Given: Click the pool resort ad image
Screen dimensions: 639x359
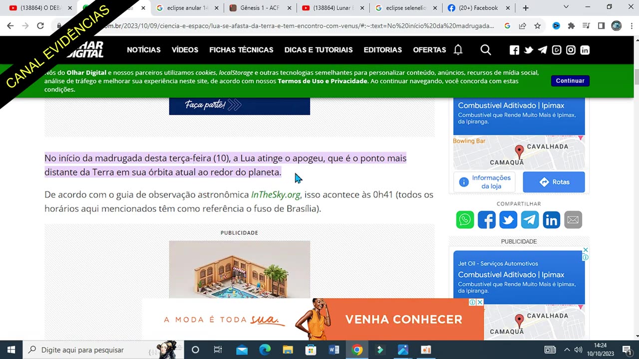Looking at the screenshot, I should tap(240, 270).
